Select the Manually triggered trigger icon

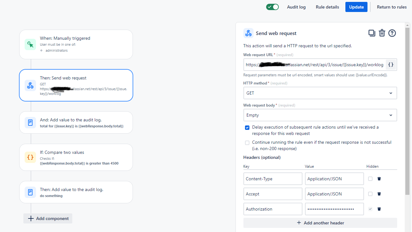[30, 44]
